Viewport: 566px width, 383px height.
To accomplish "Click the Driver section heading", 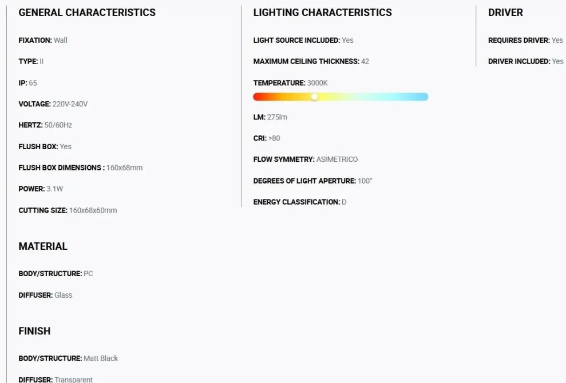I will pos(505,12).
